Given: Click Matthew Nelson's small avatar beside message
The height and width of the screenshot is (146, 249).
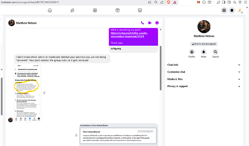Looking at the screenshot, I should point(10,120).
